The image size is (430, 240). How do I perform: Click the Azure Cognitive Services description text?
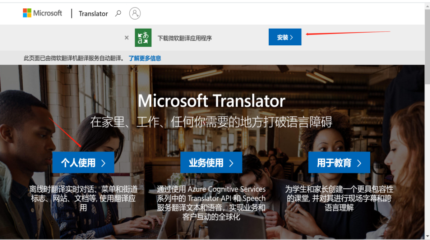point(211,203)
